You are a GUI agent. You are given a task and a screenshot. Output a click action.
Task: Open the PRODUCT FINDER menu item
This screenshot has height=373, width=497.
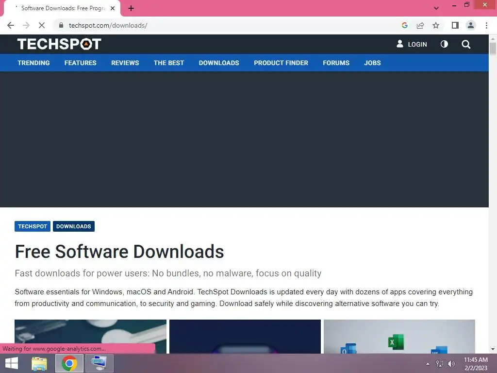pos(281,63)
